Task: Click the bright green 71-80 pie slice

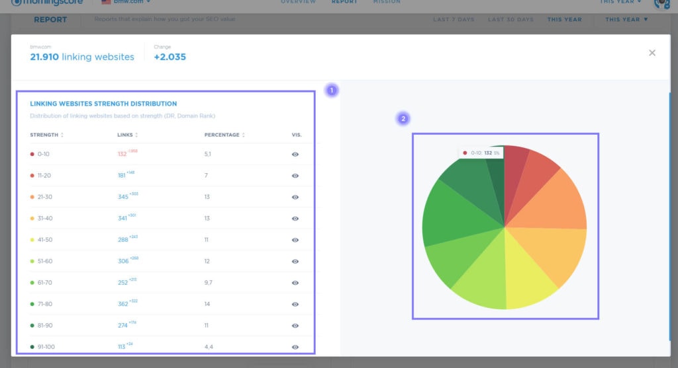Action: click(454, 215)
